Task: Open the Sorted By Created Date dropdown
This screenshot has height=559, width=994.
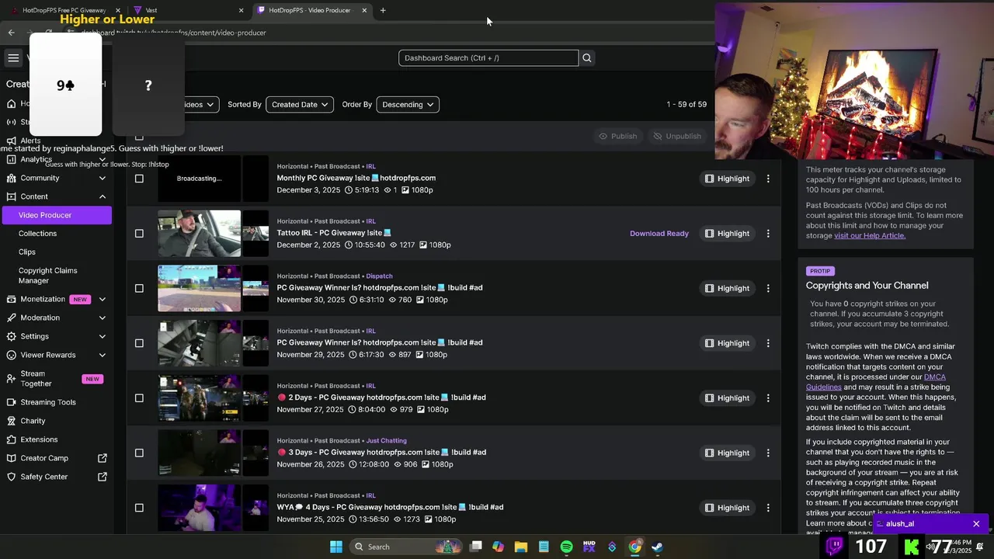Action: [x=300, y=104]
